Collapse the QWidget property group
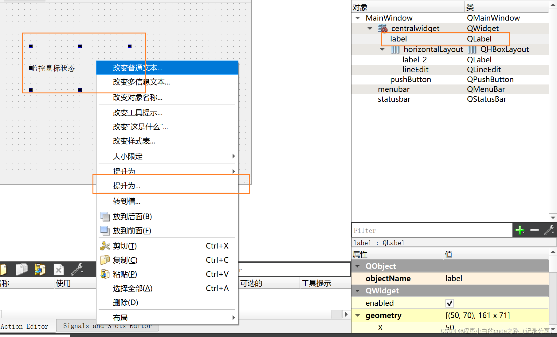 [358, 291]
